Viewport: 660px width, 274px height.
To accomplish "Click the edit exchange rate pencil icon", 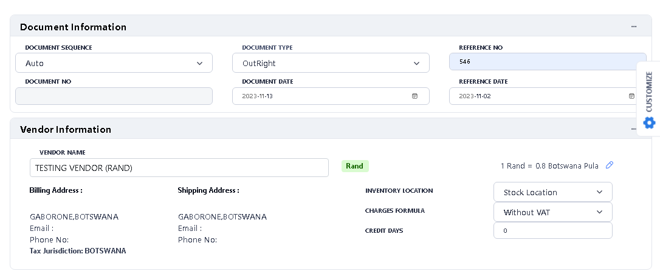I will tap(610, 165).
